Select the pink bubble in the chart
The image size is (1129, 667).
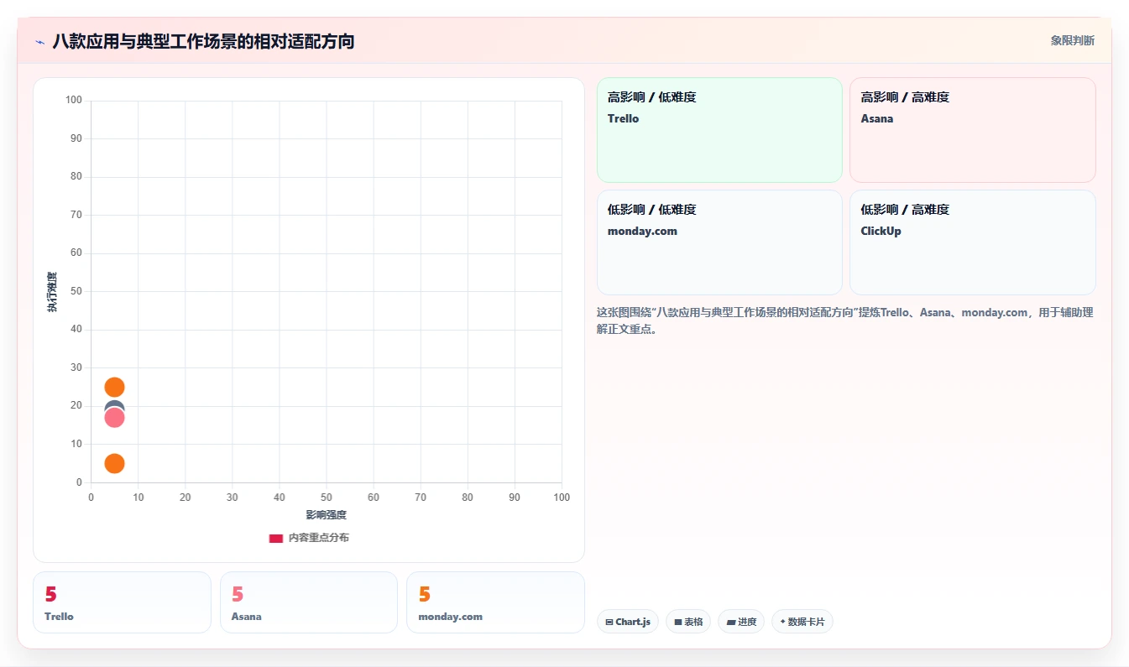115,417
